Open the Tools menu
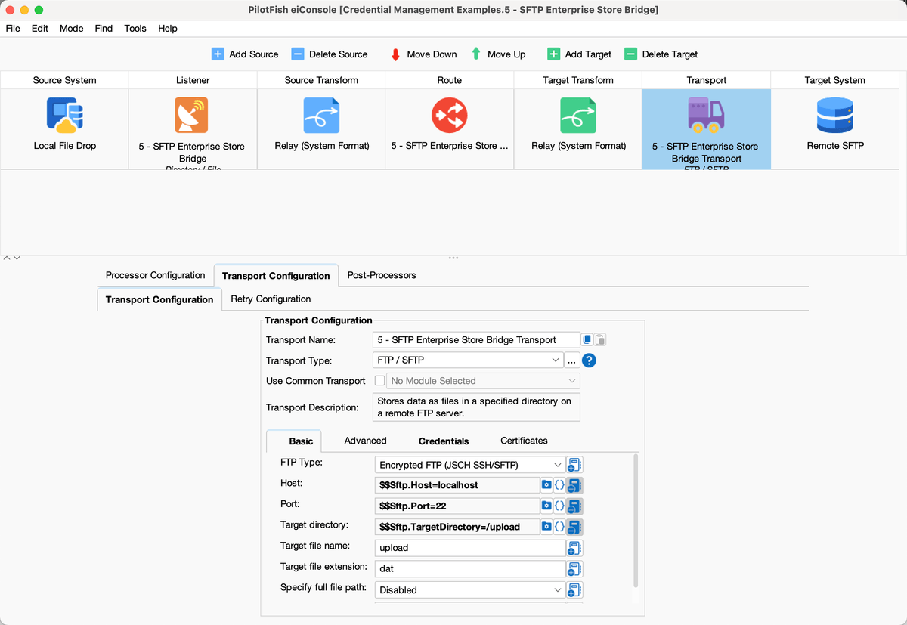 (135, 29)
